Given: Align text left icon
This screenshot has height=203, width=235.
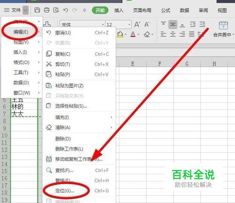Looking at the screenshot, I should point(163,34).
